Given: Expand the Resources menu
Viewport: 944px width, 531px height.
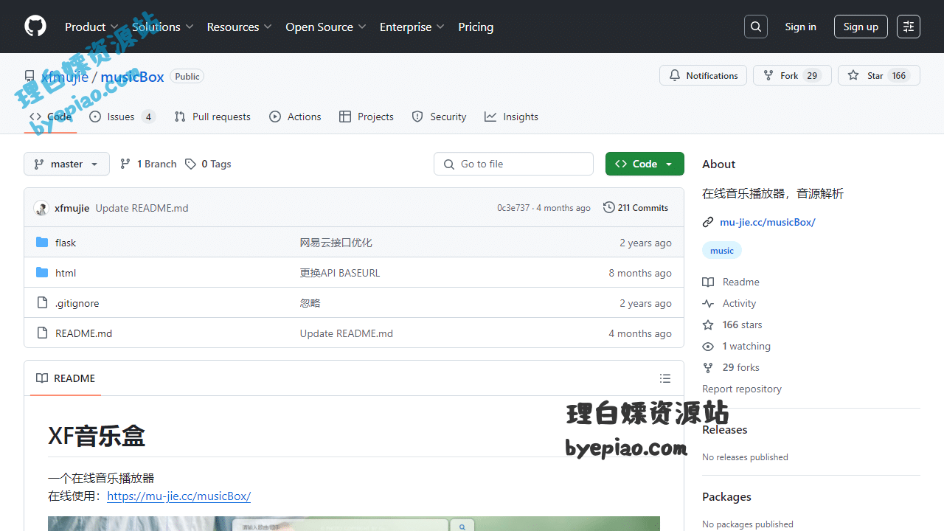Looking at the screenshot, I should click(240, 27).
